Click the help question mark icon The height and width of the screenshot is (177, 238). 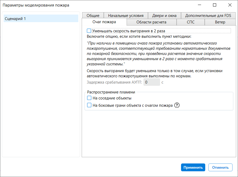pos(177,105)
